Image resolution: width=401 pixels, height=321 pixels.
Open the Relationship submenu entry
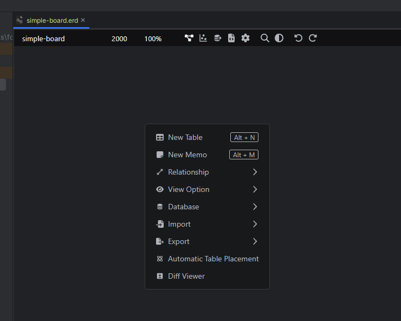point(207,172)
